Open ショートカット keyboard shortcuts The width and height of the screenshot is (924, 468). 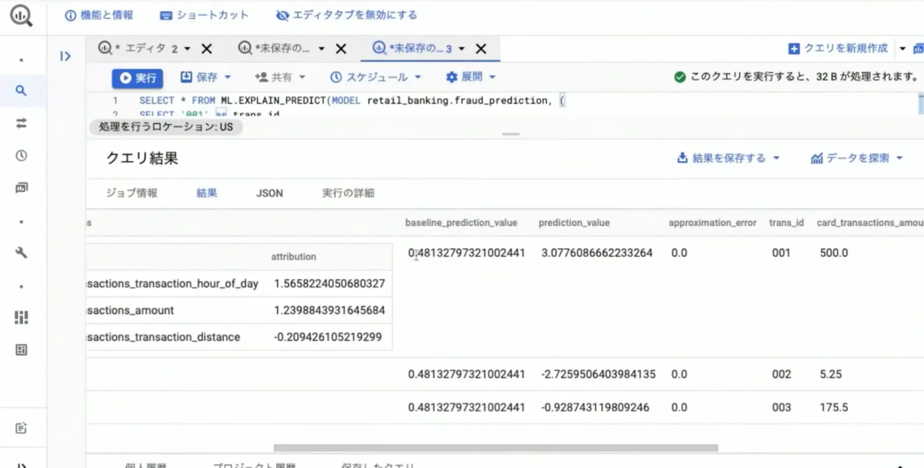(204, 15)
